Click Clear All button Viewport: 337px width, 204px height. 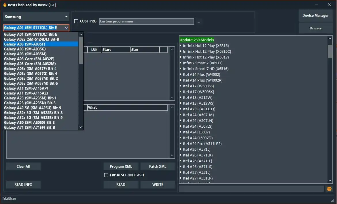tap(23, 166)
